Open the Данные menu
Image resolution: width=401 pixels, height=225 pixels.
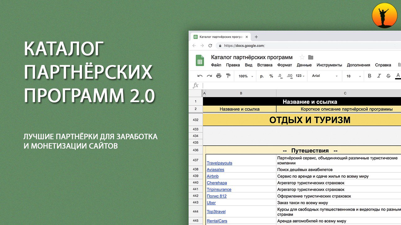[304, 65]
